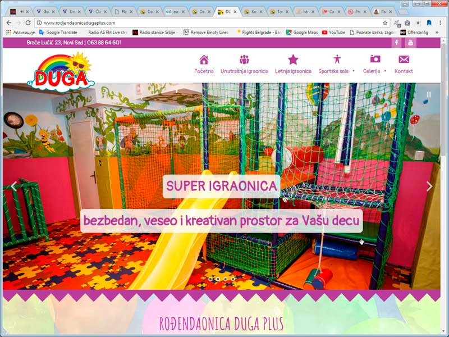Viewport: 449px width, 337px height.
Task: Click the people icon above Unutrašnja igraonica
Action: [244, 60]
